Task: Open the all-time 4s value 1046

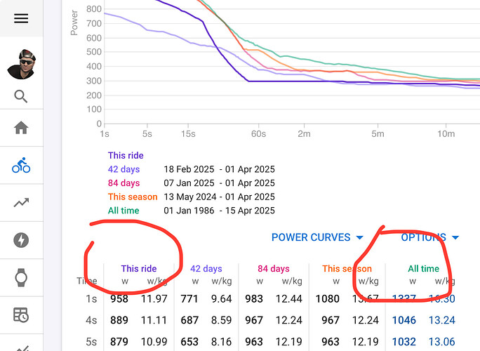Action: (x=404, y=320)
